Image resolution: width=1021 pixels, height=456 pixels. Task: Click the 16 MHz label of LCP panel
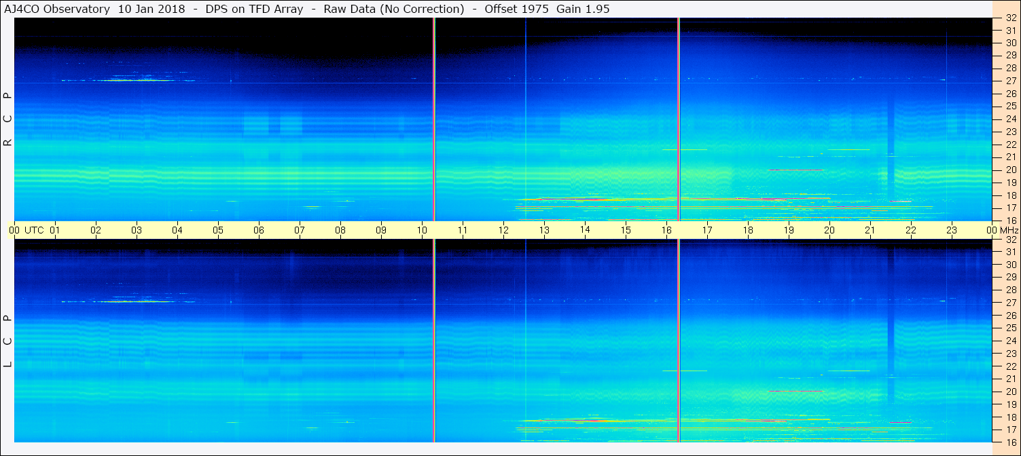tap(1011, 442)
